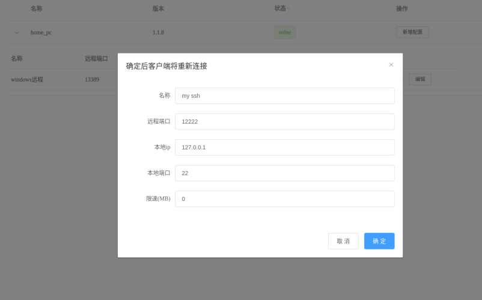The height and width of the screenshot is (300, 482).
Task: Click the 操作 column header
Action: 402,8
